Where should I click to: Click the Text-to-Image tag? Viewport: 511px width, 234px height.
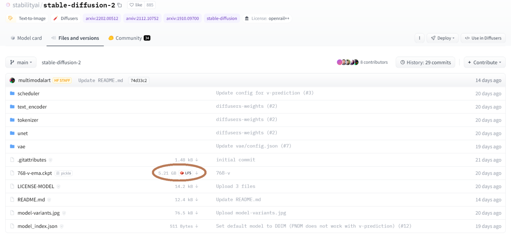tap(27, 18)
